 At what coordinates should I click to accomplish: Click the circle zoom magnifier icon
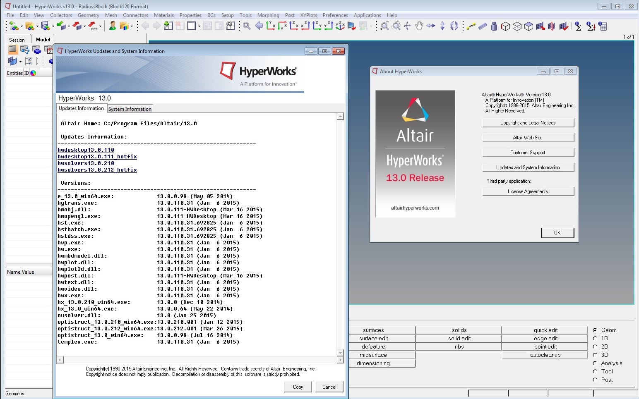click(x=396, y=26)
